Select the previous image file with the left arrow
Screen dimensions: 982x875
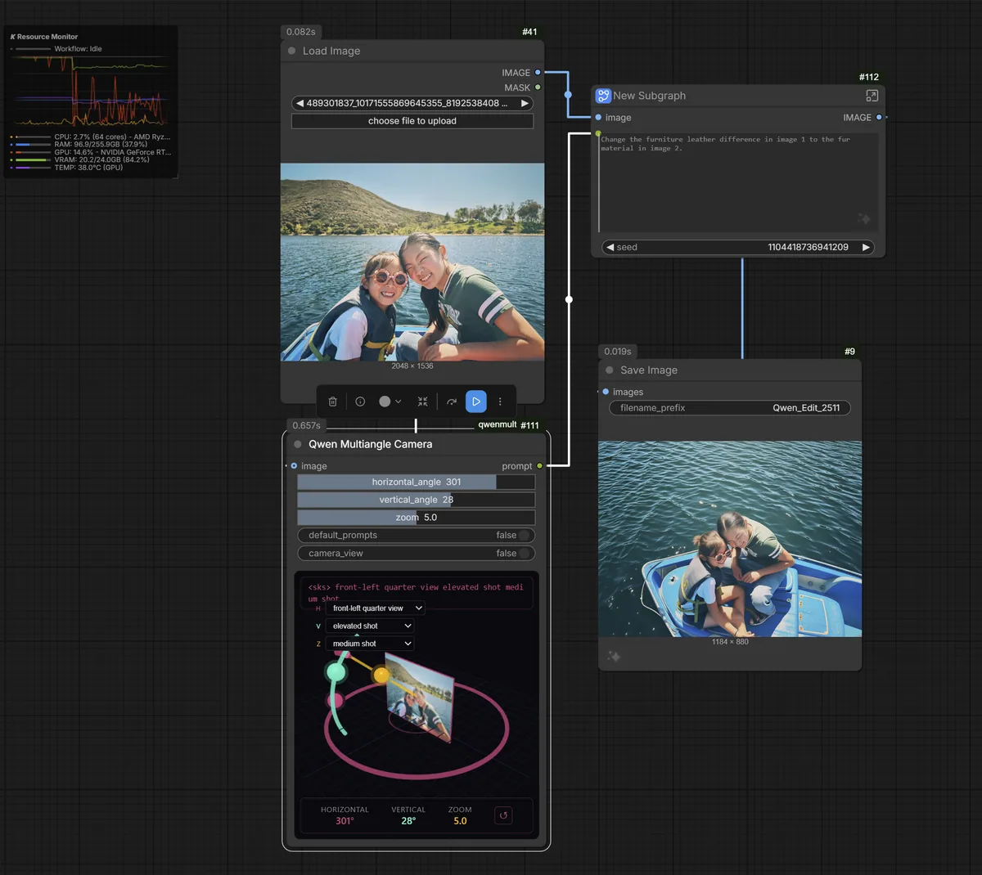pos(300,104)
